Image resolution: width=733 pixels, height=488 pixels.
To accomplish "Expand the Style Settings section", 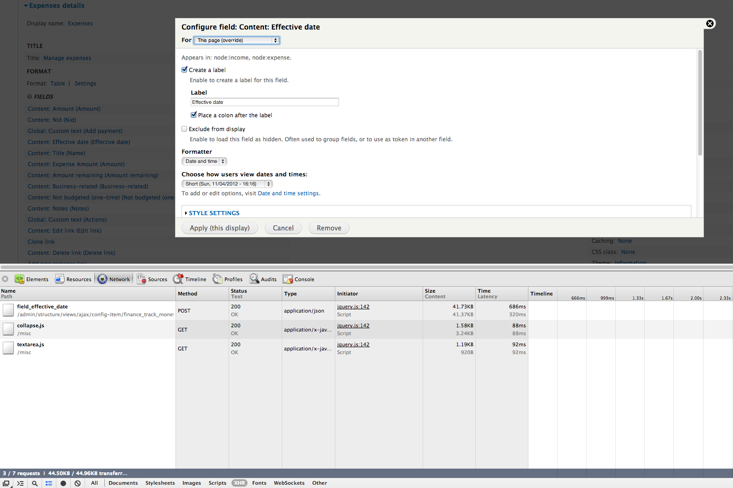I will [214, 213].
